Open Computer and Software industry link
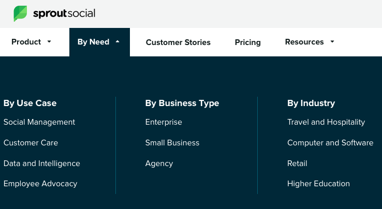The height and width of the screenshot is (209, 382). [330, 143]
